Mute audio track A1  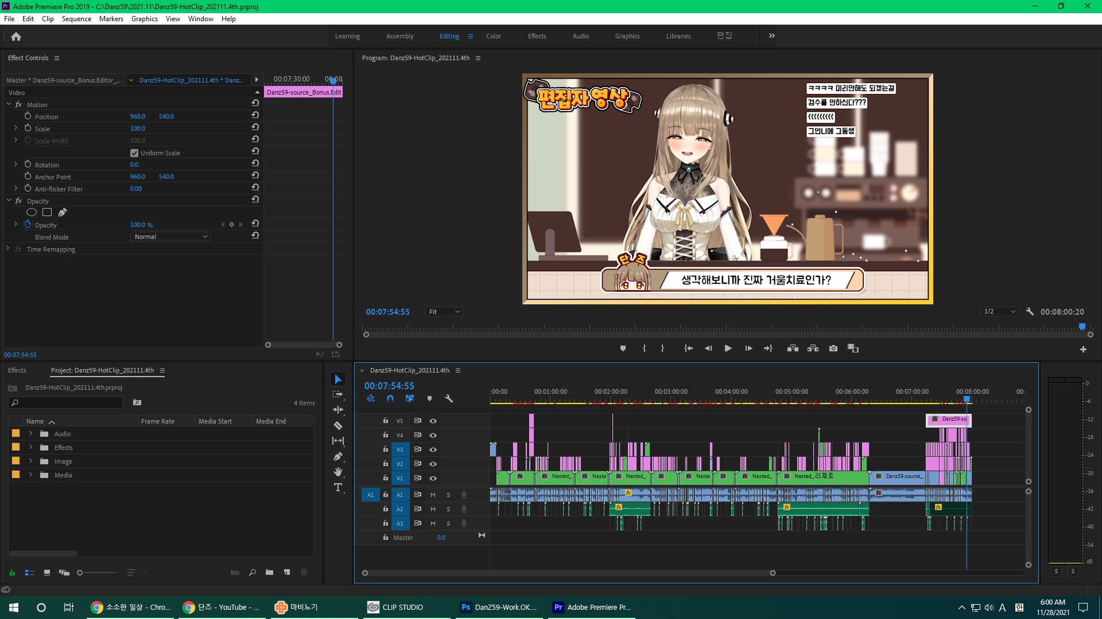[x=433, y=495]
